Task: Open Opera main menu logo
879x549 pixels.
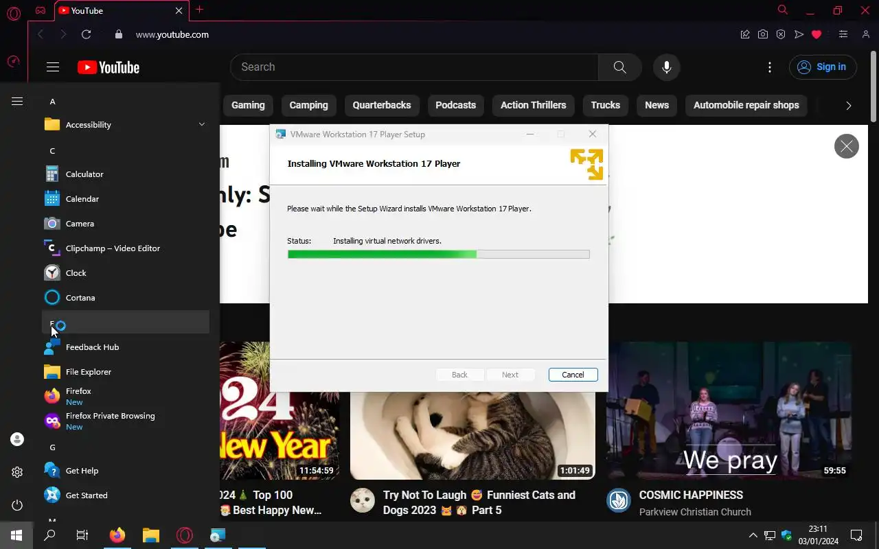Action: [13, 12]
